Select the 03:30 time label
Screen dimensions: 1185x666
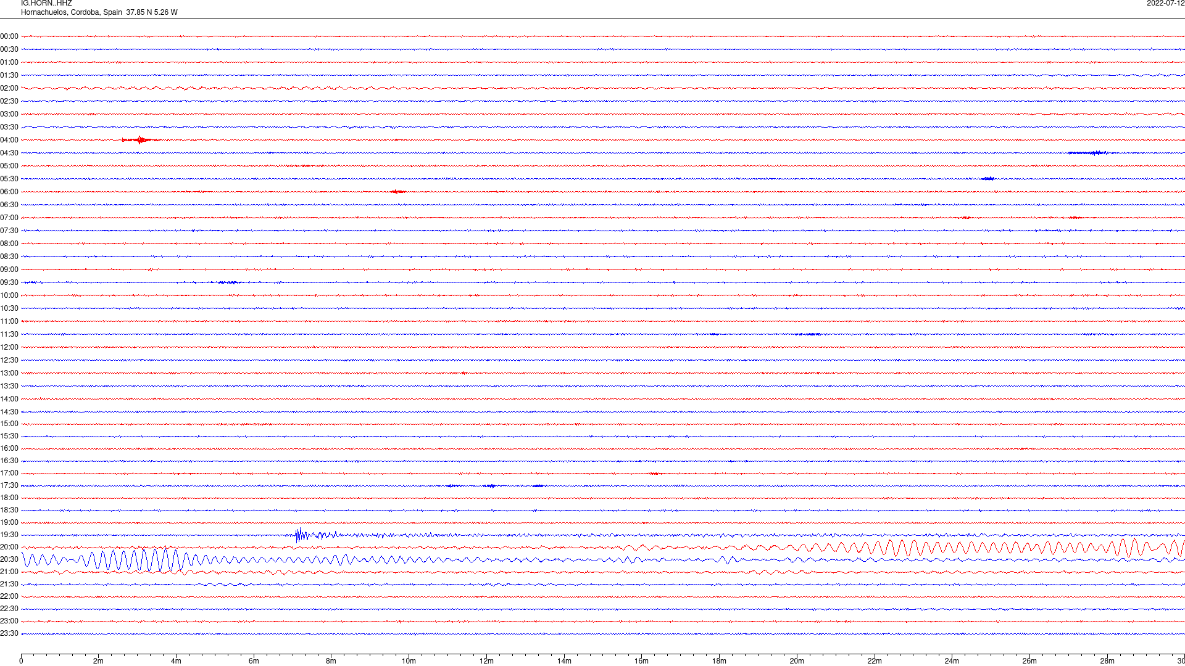click(x=9, y=127)
